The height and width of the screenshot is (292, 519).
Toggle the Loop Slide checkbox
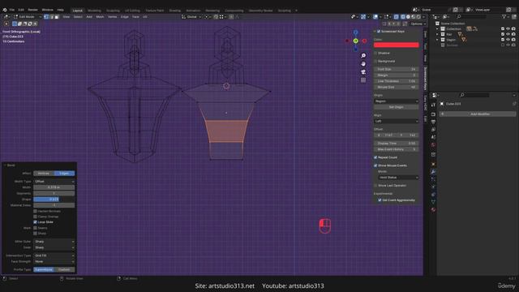tap(35, 222)
